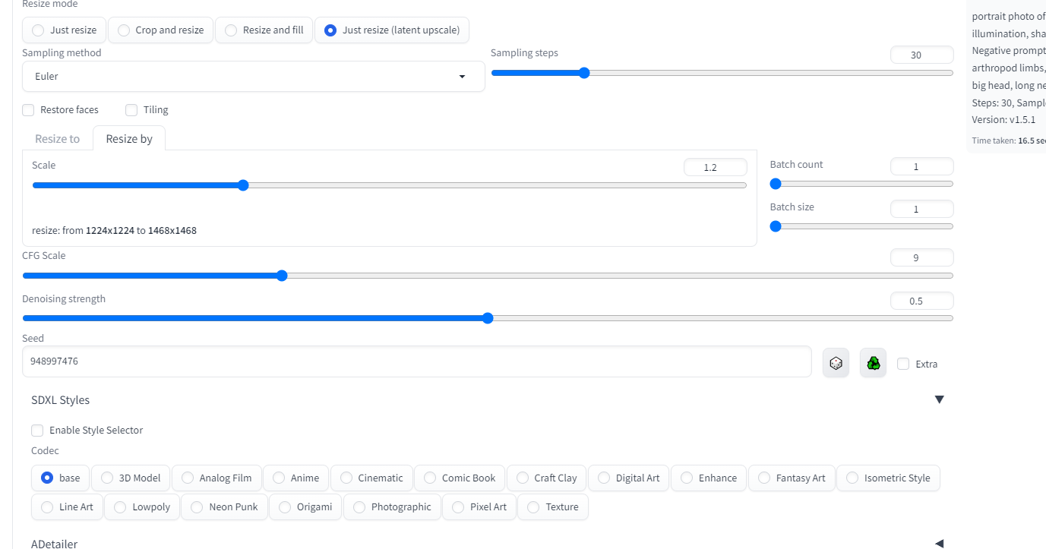Tick the Tiling checkbox
1046x549 pixels.
coord(131,110)
